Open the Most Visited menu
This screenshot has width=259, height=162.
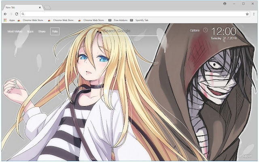pos(15,31)
